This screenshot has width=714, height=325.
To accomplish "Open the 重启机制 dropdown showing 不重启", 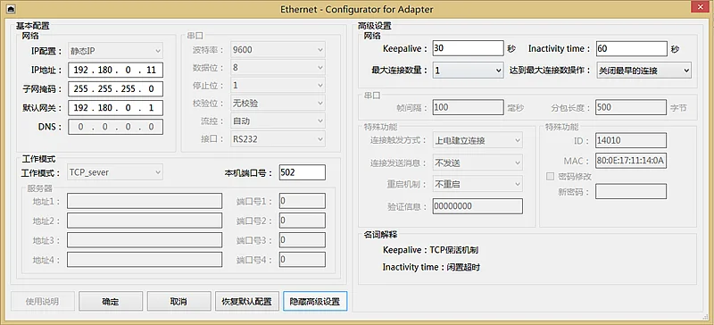I will tap(477, 184).
